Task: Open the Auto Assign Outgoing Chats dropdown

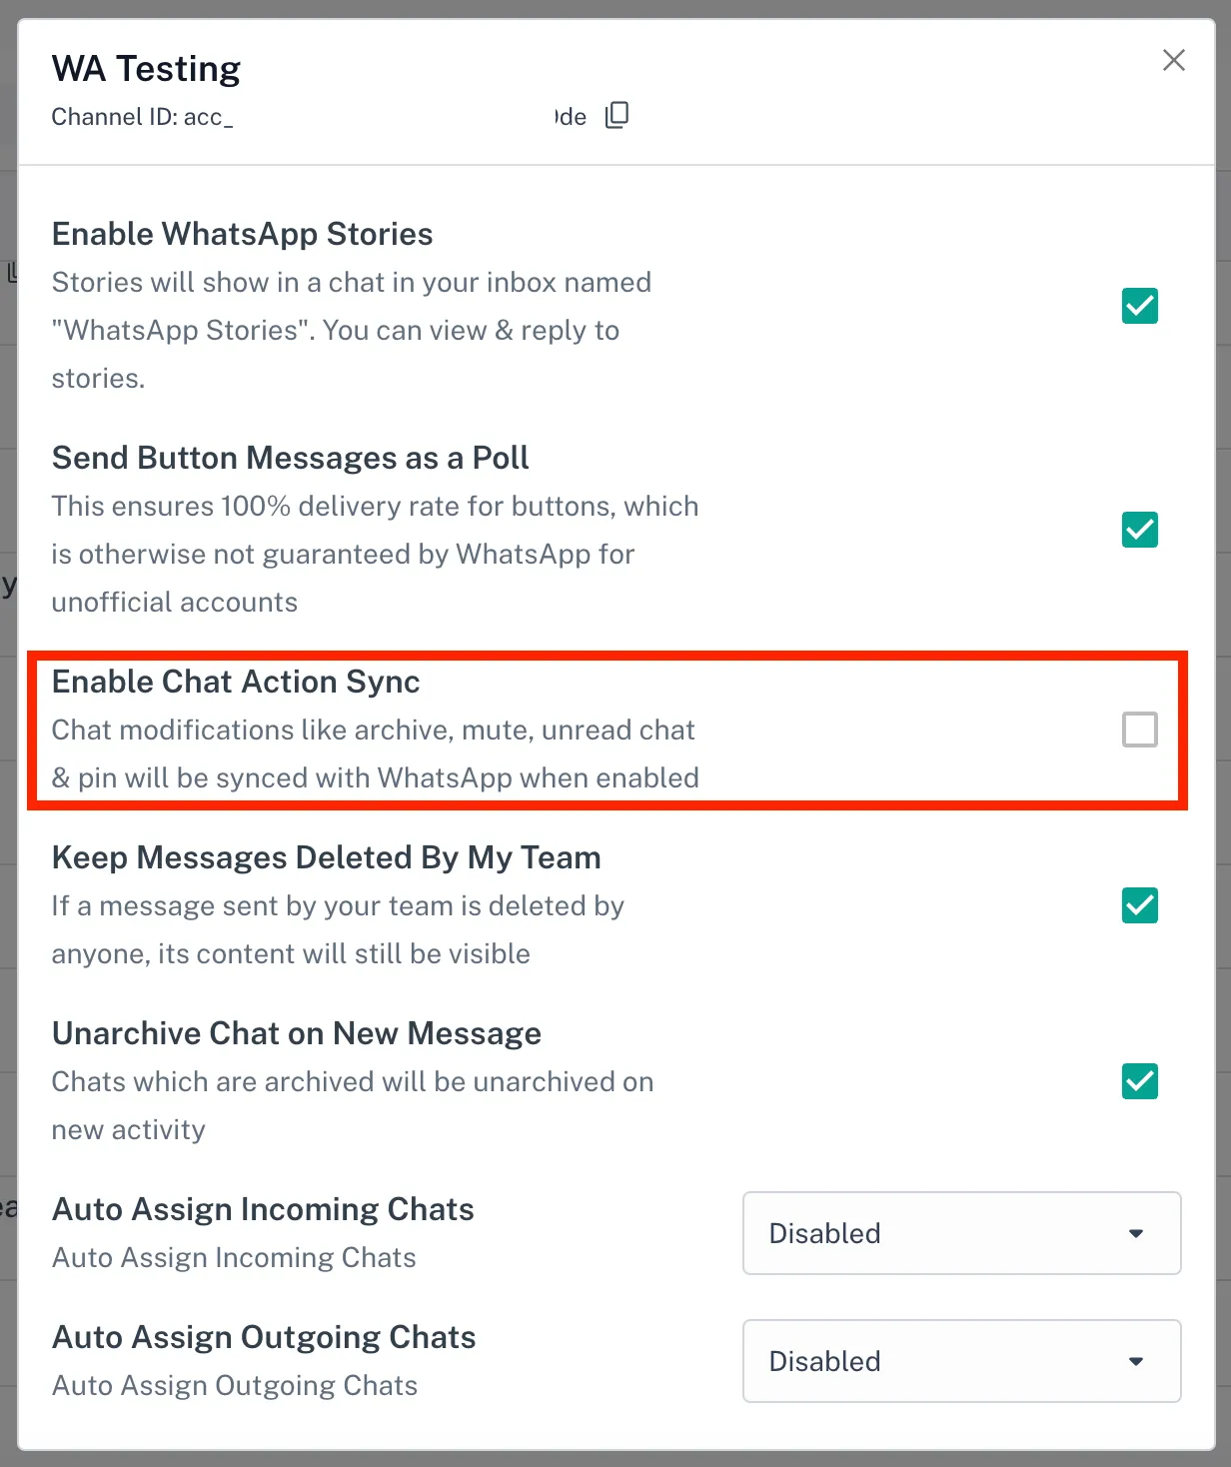Action: tap(961, 1361)
